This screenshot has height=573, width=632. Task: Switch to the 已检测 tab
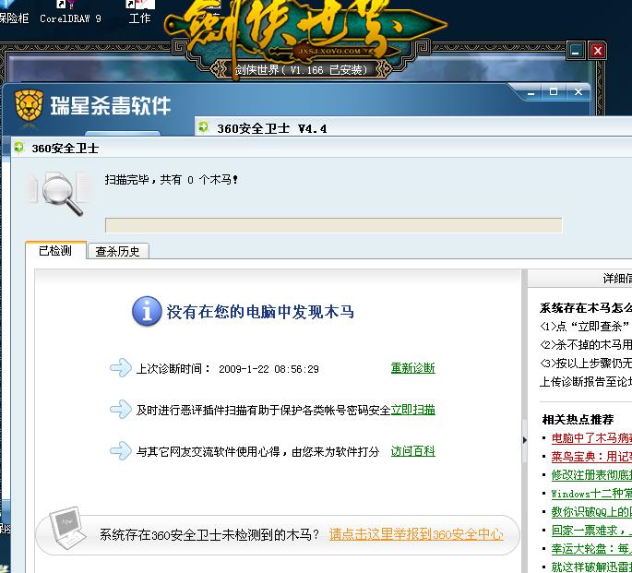pos(55,251)
